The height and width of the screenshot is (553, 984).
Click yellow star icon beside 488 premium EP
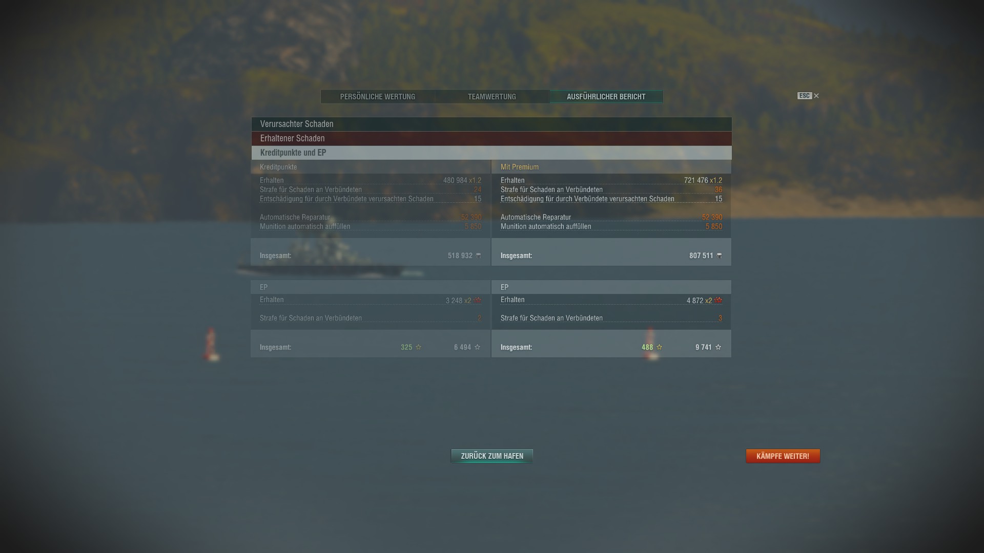tap(659, 347)
